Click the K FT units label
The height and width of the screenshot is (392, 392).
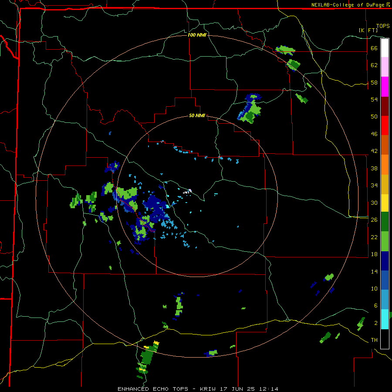click(368, 30)
